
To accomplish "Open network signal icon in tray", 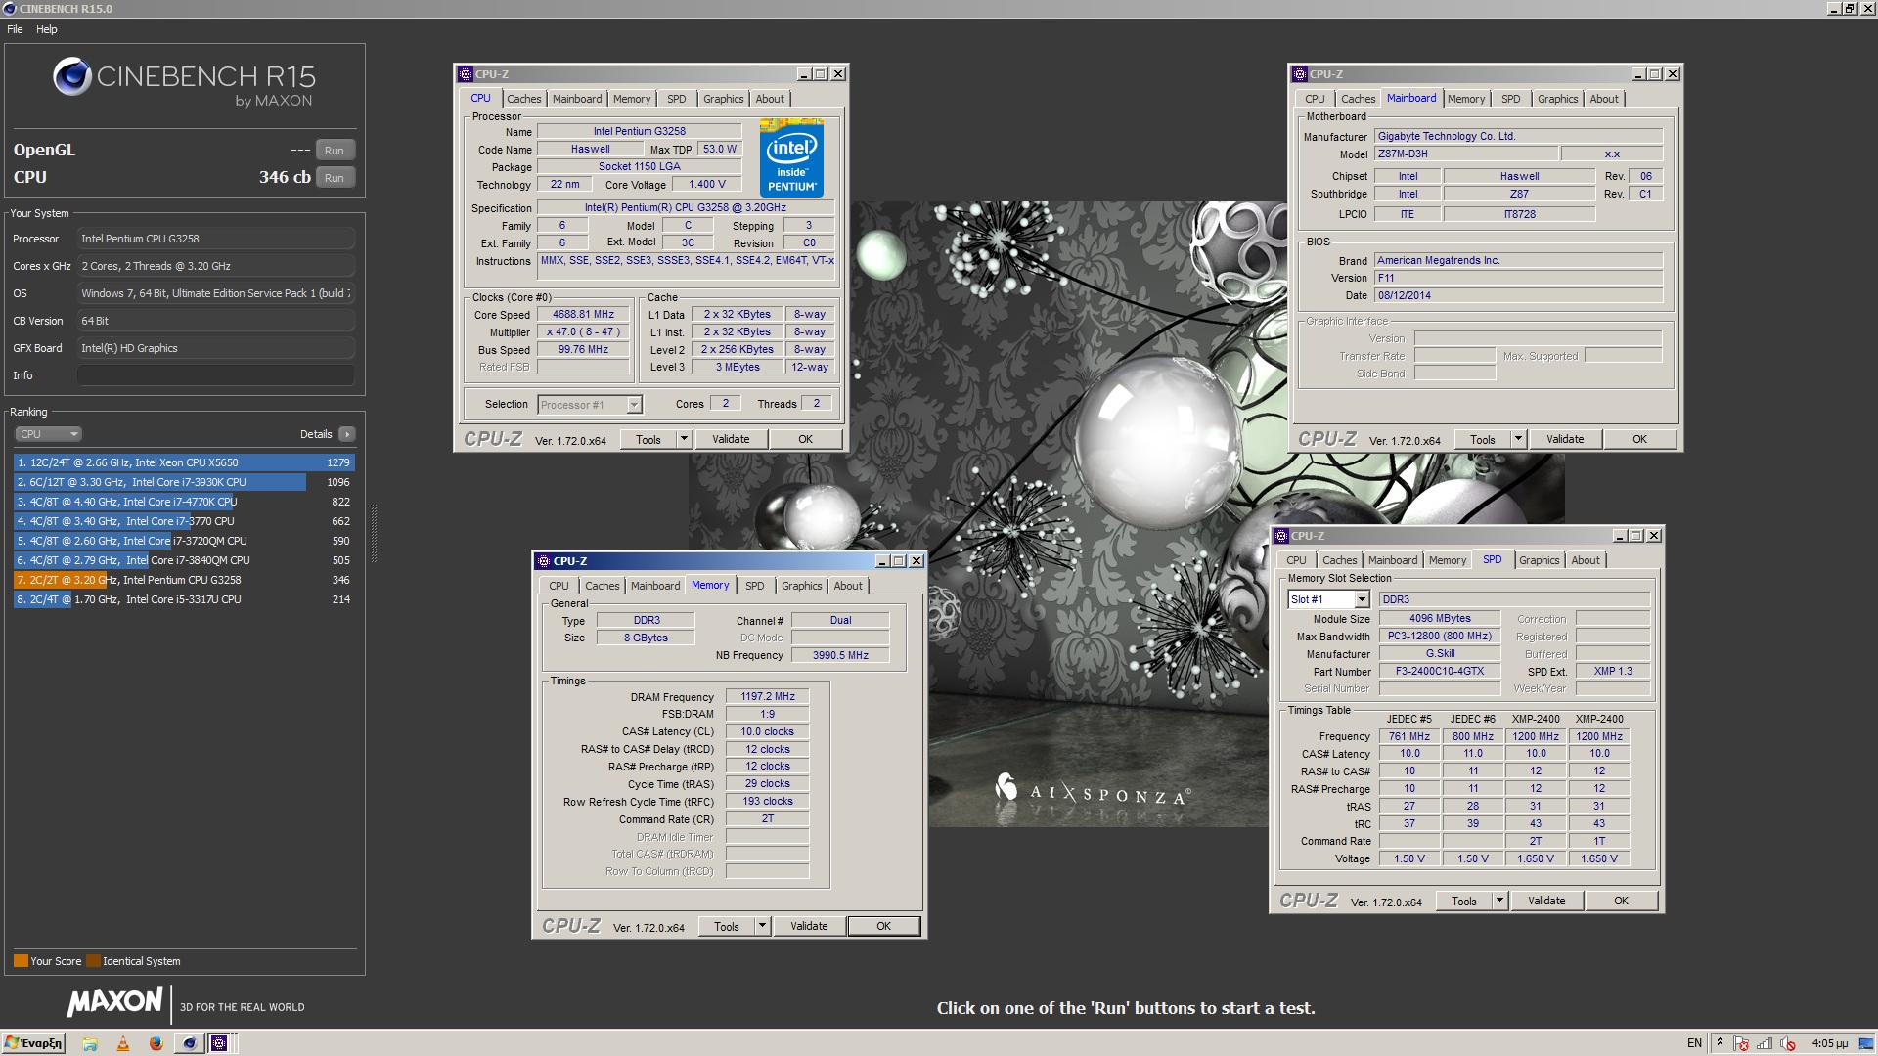I will [1765, 1043].
